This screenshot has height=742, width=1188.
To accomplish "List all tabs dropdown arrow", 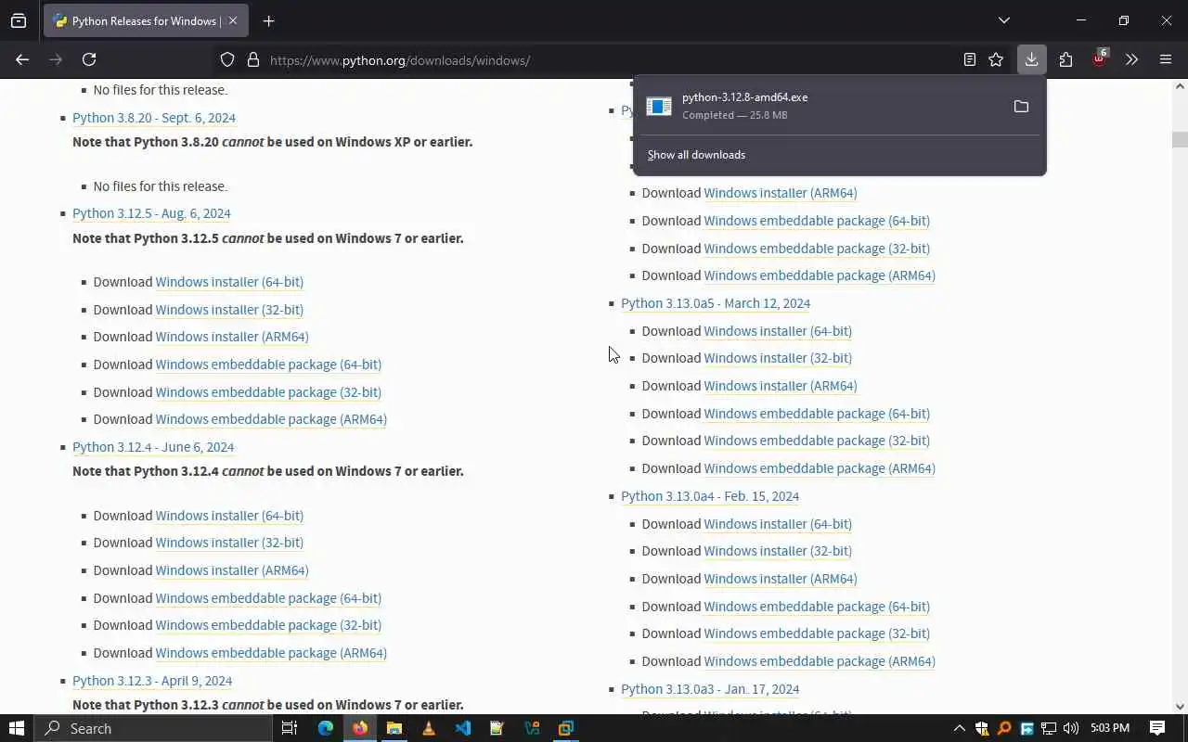I will tap(1003, 20).
